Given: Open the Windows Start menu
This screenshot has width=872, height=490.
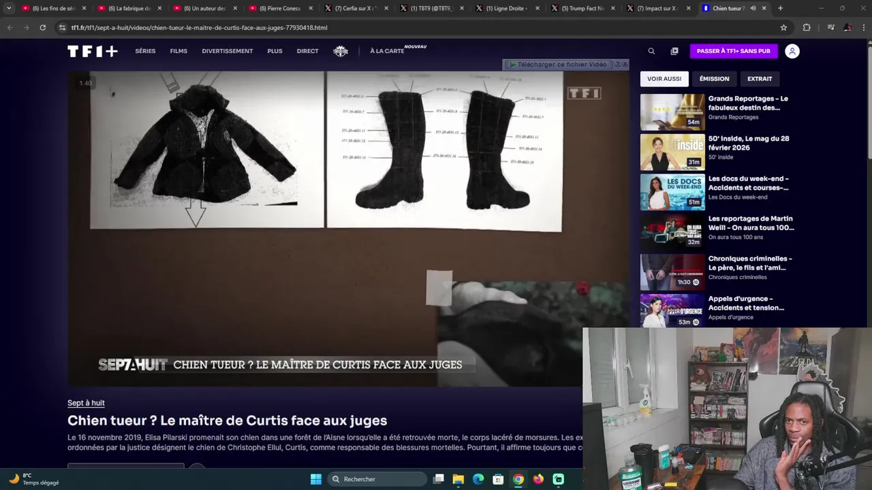Looking at the screenshot, I should pos(316,479).
